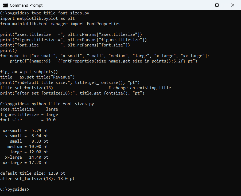The image size is (241, 196).
Task: Click the Command Prompt icon in title bar
Action: pyautogui.click(x=5, y=5)
